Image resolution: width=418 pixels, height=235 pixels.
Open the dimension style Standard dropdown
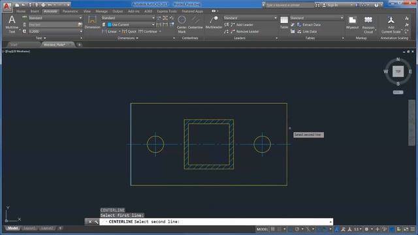[128, 18]
